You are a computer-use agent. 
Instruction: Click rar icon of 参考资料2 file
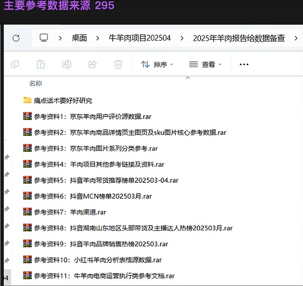coord(27,132)
